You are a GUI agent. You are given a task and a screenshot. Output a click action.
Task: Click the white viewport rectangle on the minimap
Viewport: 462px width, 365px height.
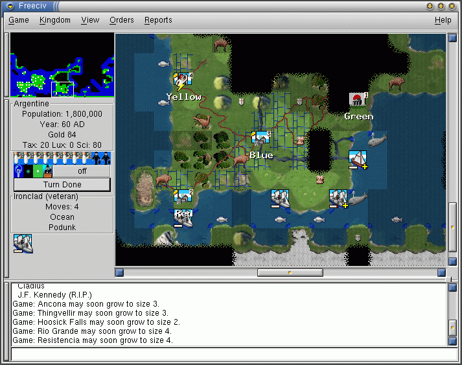[x=62, y=89]
